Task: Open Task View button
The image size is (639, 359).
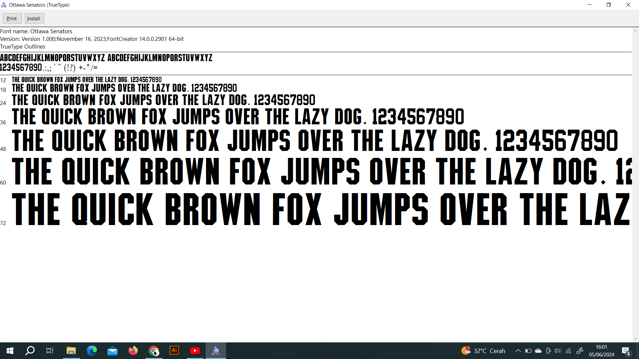Action: tap(50, 351)
